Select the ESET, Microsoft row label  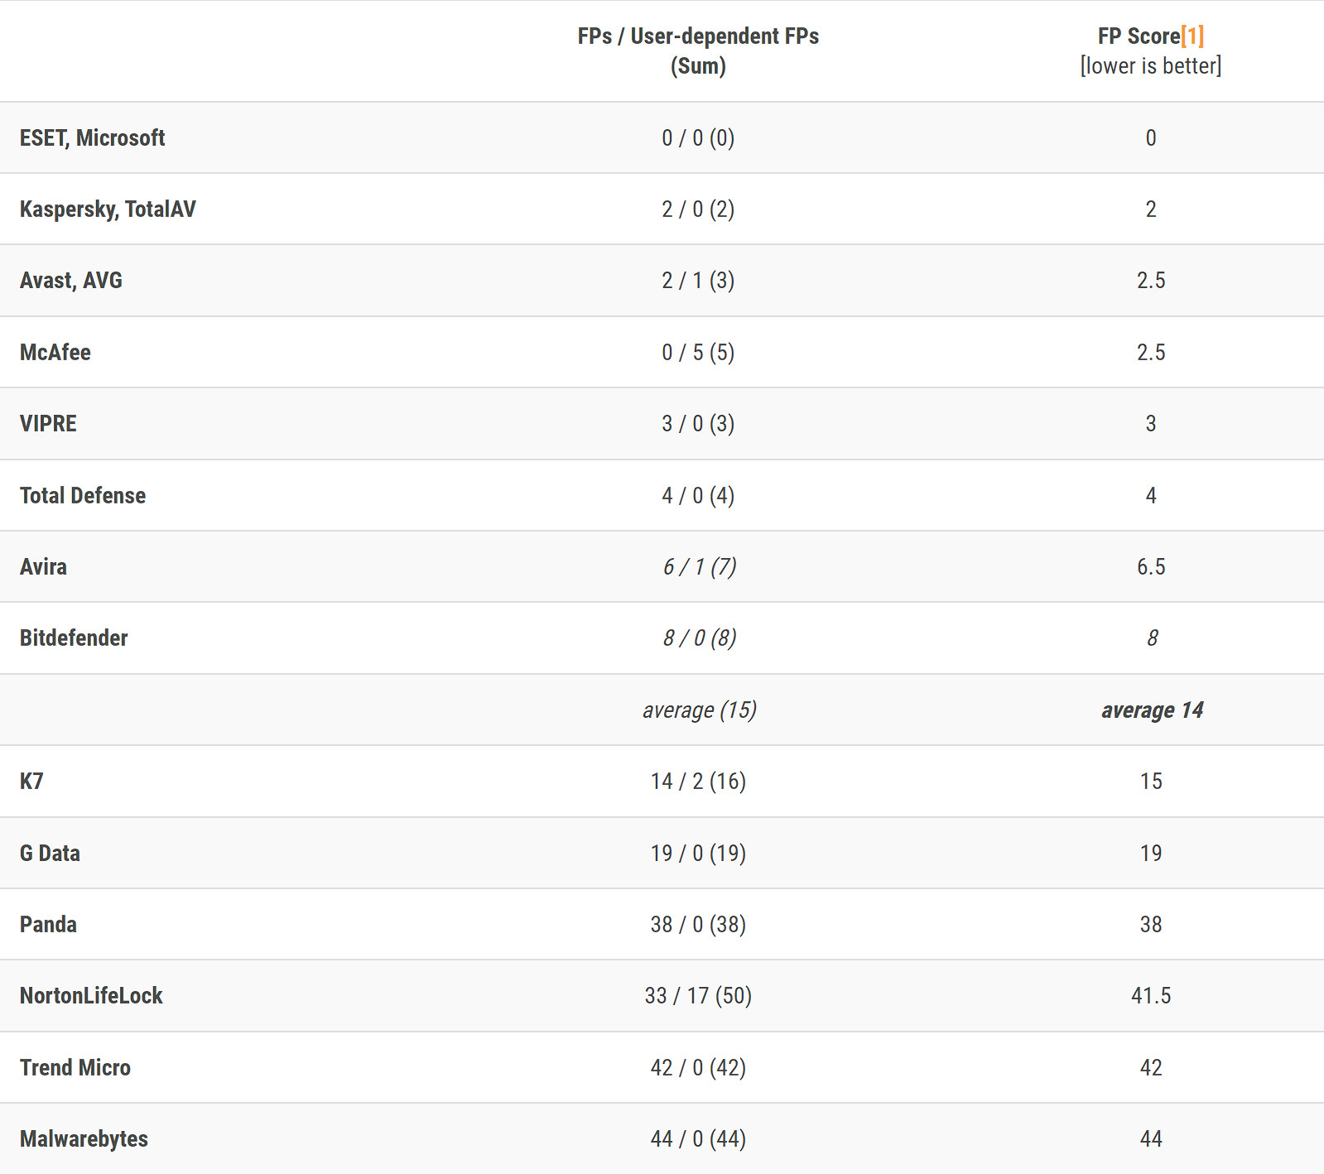point(92,138)
